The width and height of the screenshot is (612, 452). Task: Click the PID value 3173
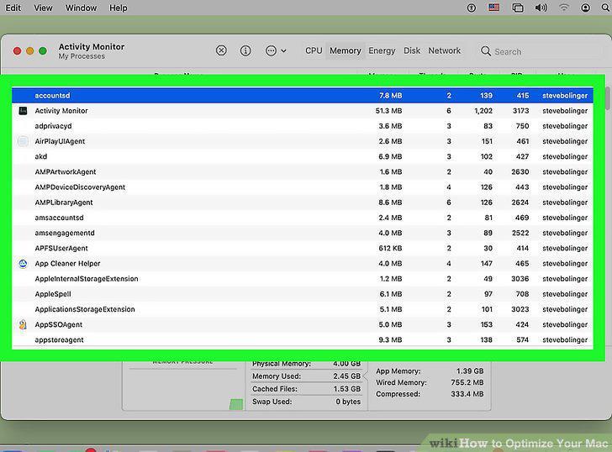point(520,111)
